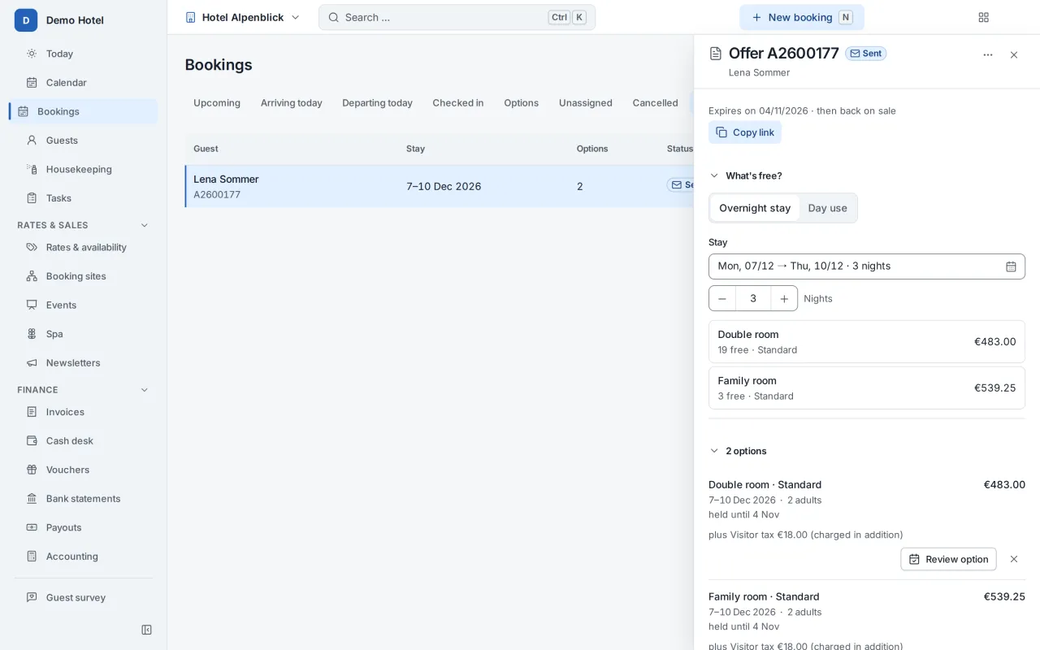Go to Calendar in the sidebar
Image resolution: width=1040 pixels, height=650 pixels.
[x=83, y=82]
